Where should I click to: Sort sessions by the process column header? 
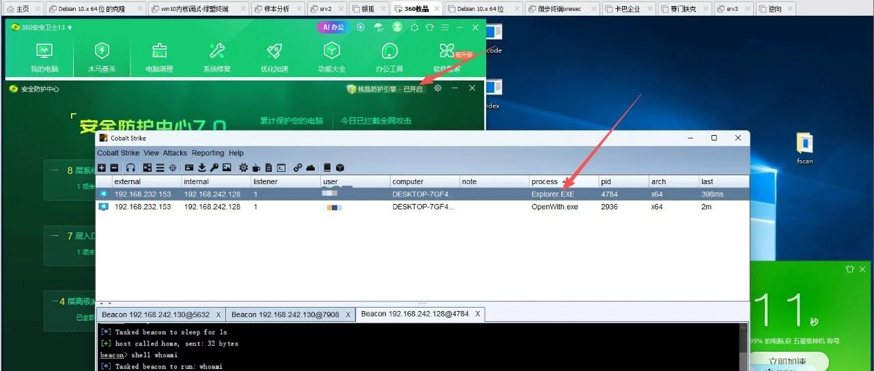pos(563,181)
